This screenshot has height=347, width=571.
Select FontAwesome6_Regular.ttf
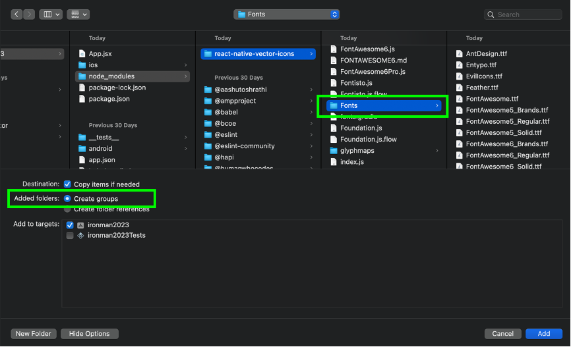(507, 155)
